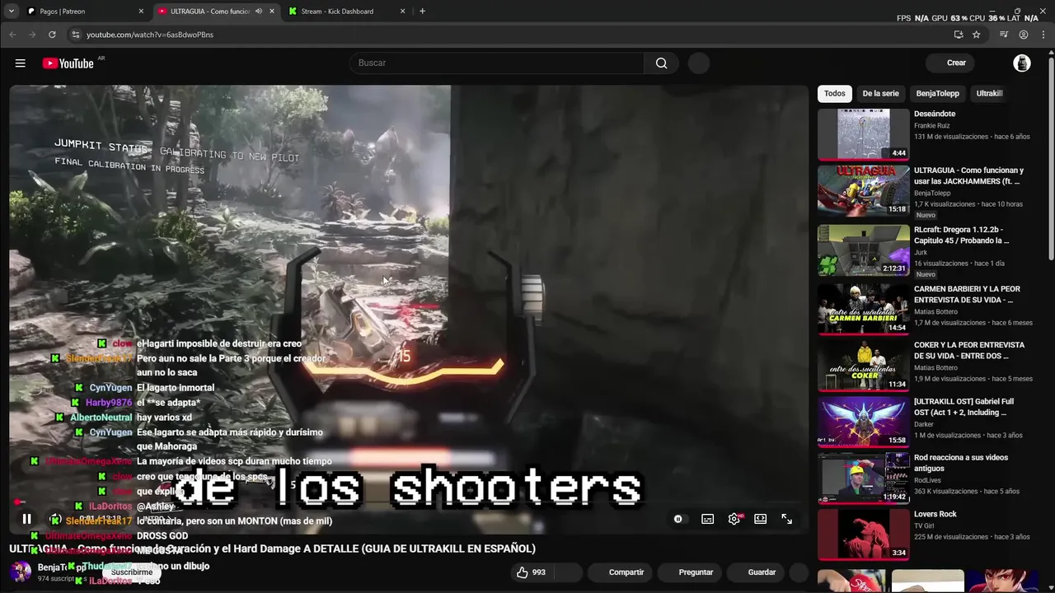Open Lovers Rock video title
This screenshot has width=1055, height=593.
tap(935, 514)
